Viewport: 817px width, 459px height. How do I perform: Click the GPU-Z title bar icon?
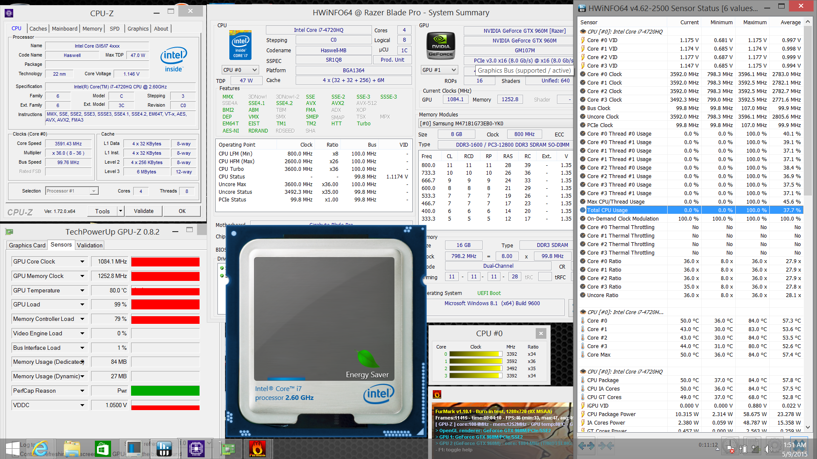click(x=9, y=232)
